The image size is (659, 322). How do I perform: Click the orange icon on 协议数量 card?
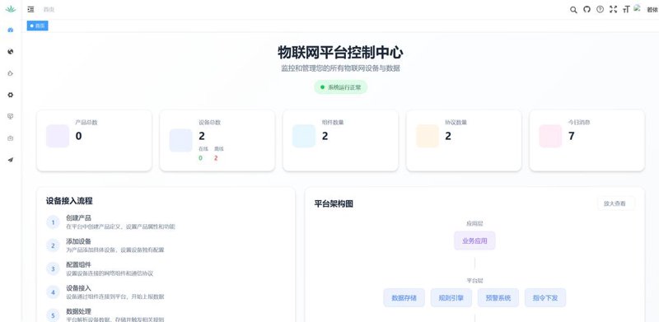(x=428, y=136)
